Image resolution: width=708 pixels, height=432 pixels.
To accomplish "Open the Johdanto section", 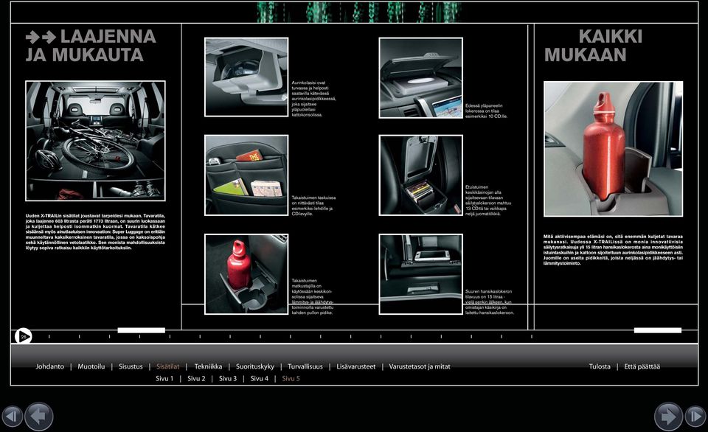I will coord(50,366).
